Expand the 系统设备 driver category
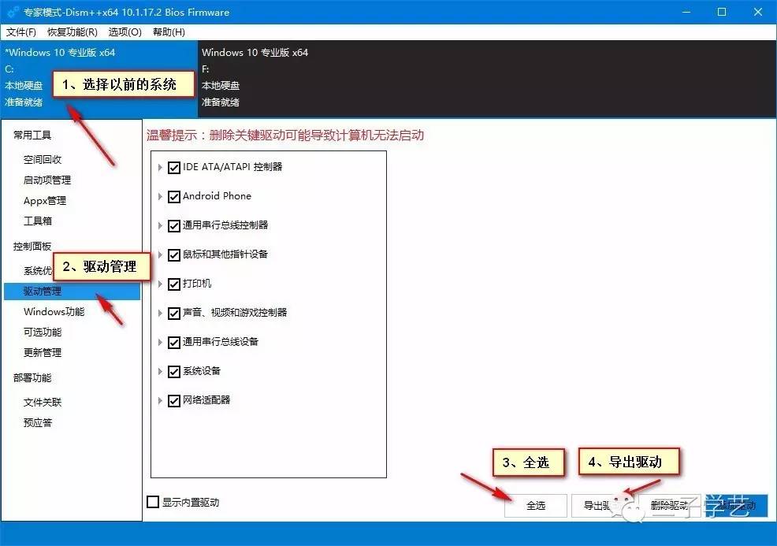This screenshot has height=546, width=777. tap(162, 372)
